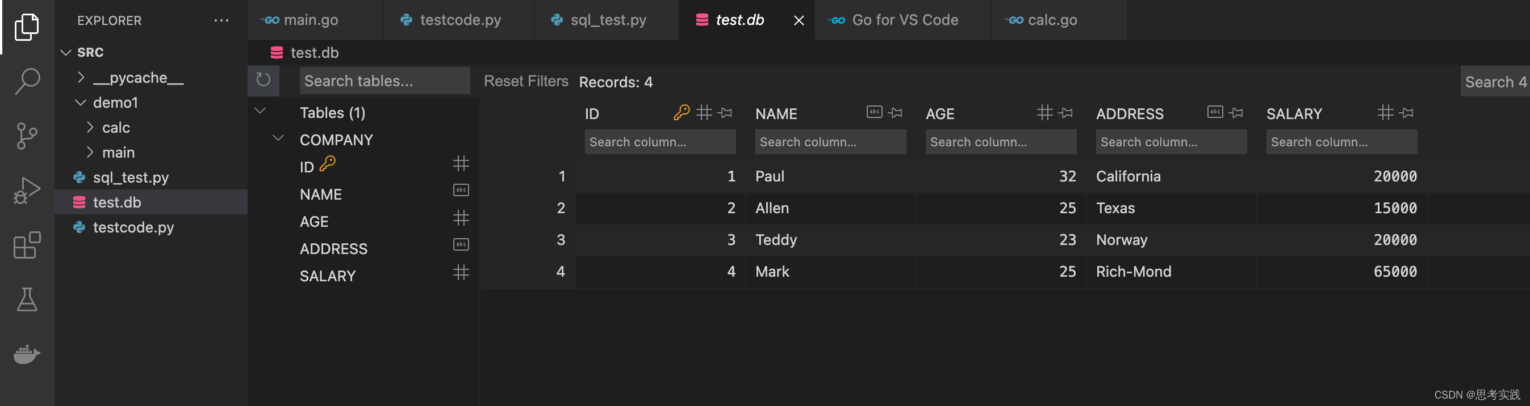Open the Testing flask view
The width and height of the screenshot is (1530, 406).
tap(27, 299)
